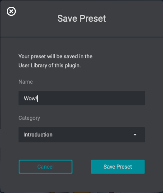The width and height of the screenshot is (163, 193).
Task: Toggle the Category dropdown triangle icon
Action: 135,135
